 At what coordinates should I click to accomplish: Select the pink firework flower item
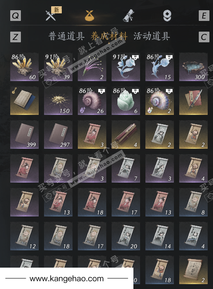tap(92, 67)
